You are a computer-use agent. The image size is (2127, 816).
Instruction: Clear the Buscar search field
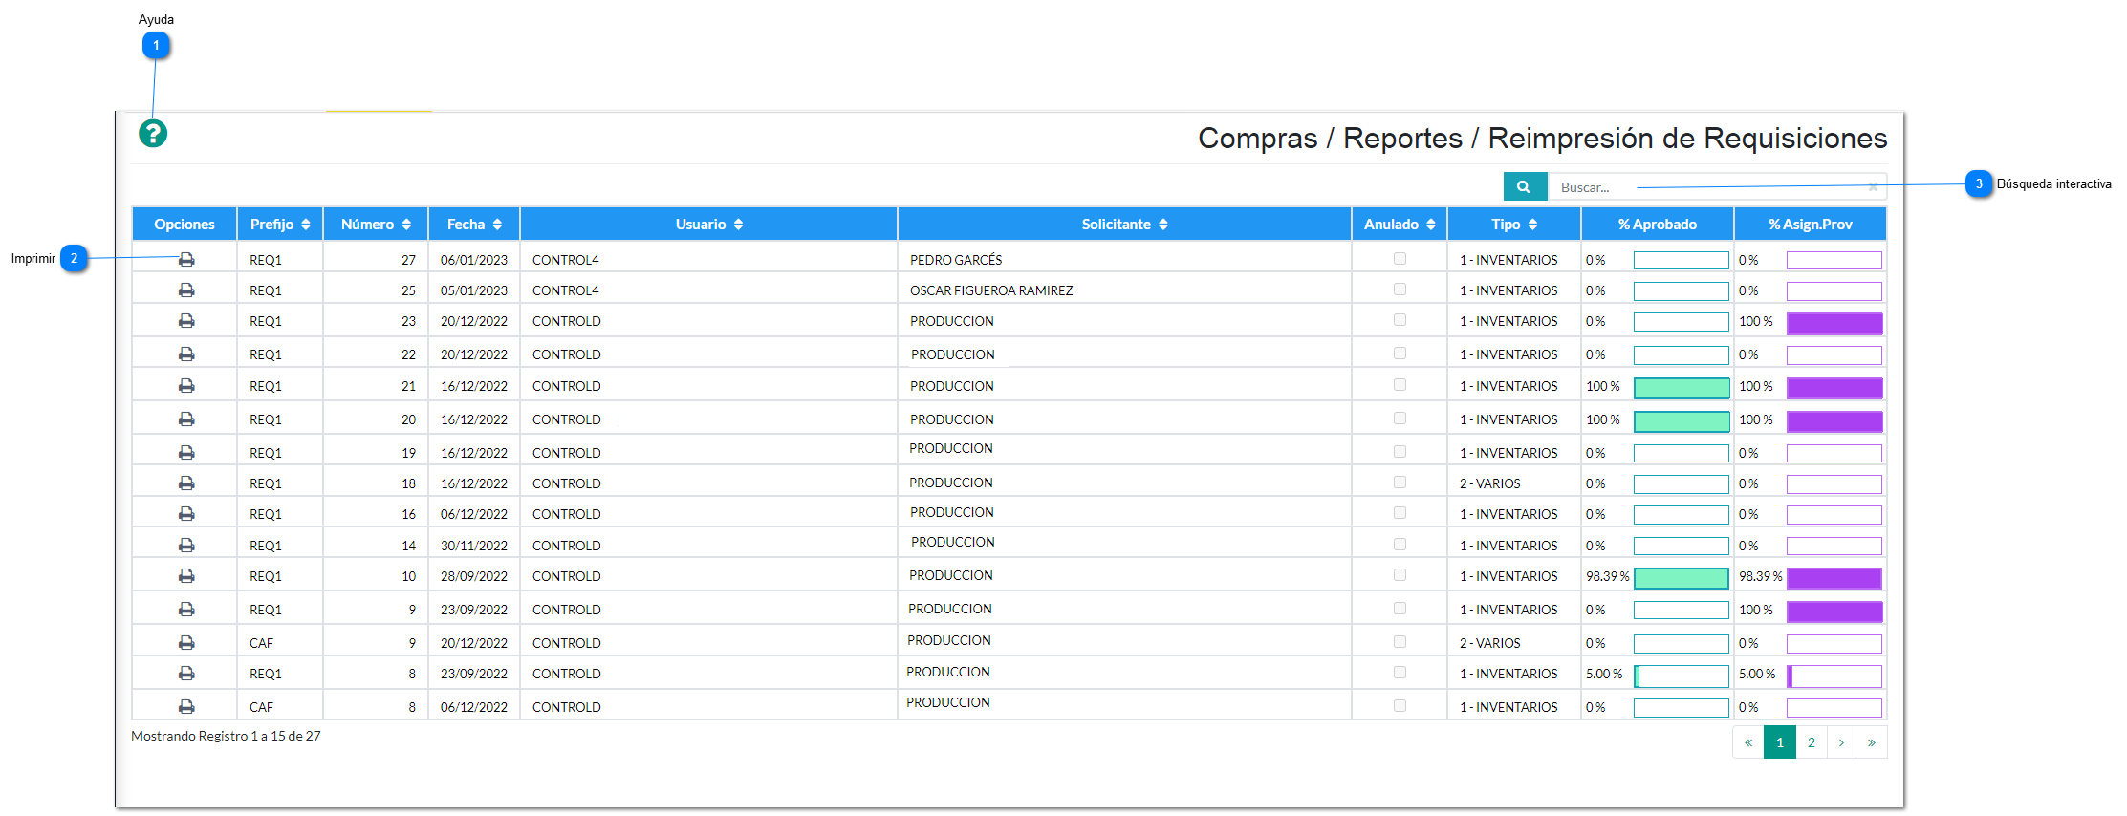(x=1873, y=187)
